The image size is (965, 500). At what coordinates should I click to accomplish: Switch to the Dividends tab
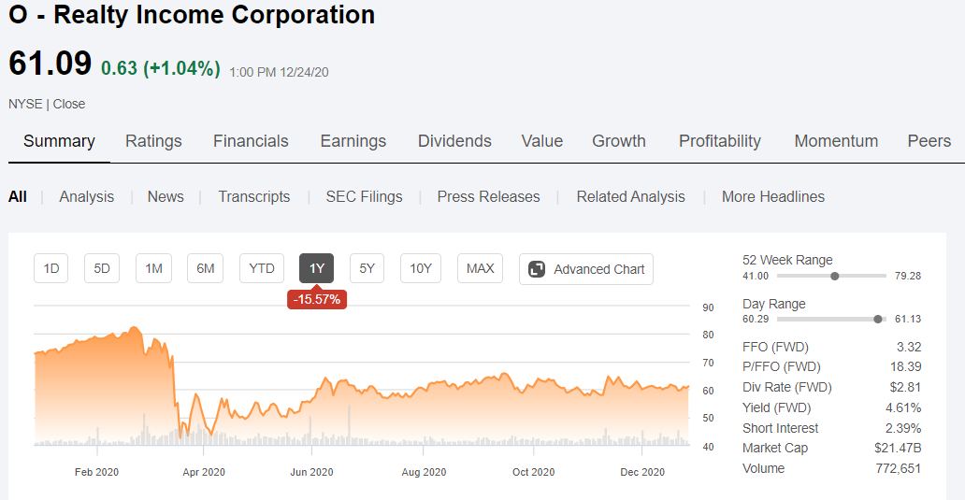coord(454,141)
